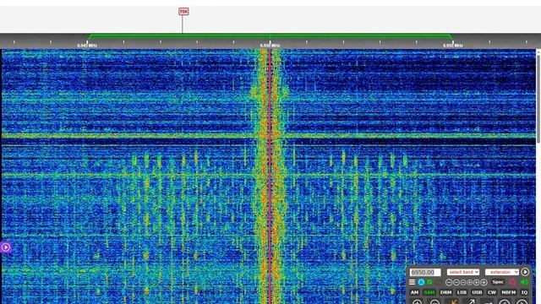Step frequency up with the largest plus button
Viewport: 541px width, 304px height.
click(484, 282)
